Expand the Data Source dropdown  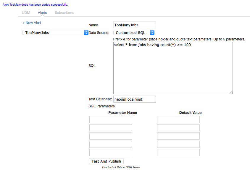[134, 33]
